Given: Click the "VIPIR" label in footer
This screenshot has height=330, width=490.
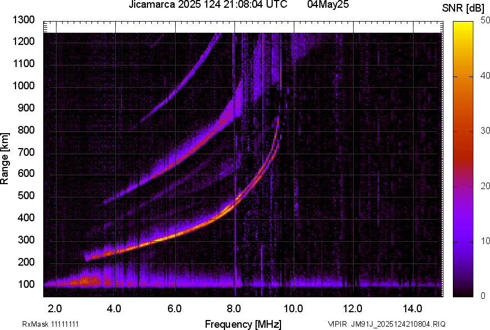Looking at the screenshot, I should click(337, 324).
